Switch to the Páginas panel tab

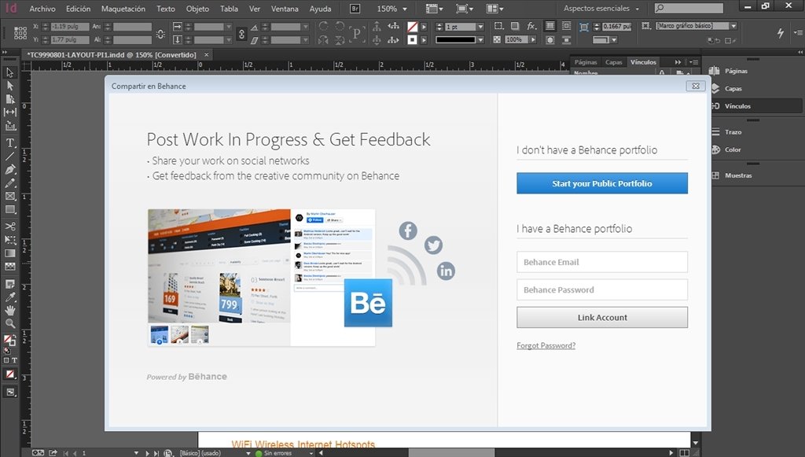[586, 62]
